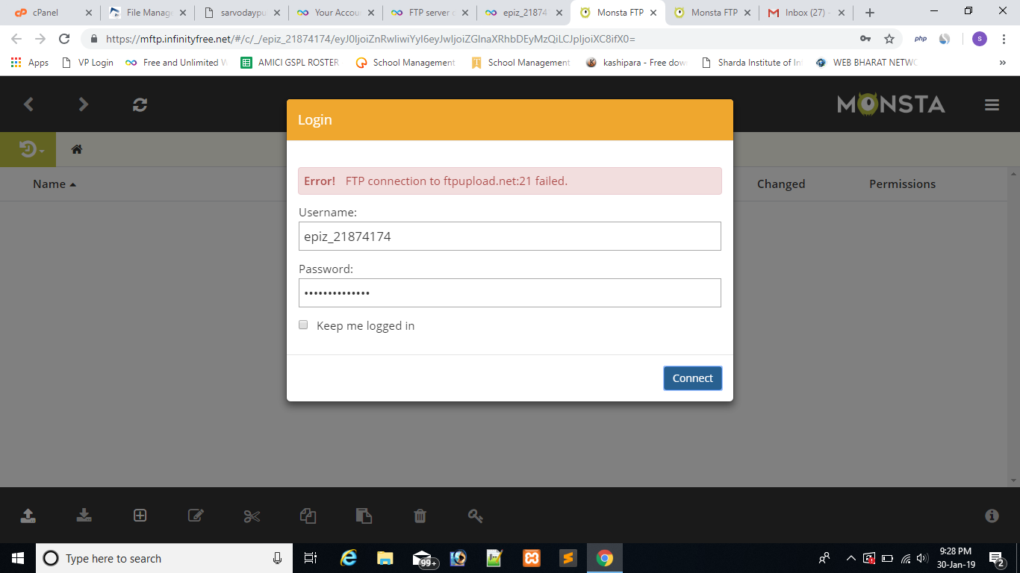
Task: Switch to the cPanel browser tab
Action: click(46, 13)
